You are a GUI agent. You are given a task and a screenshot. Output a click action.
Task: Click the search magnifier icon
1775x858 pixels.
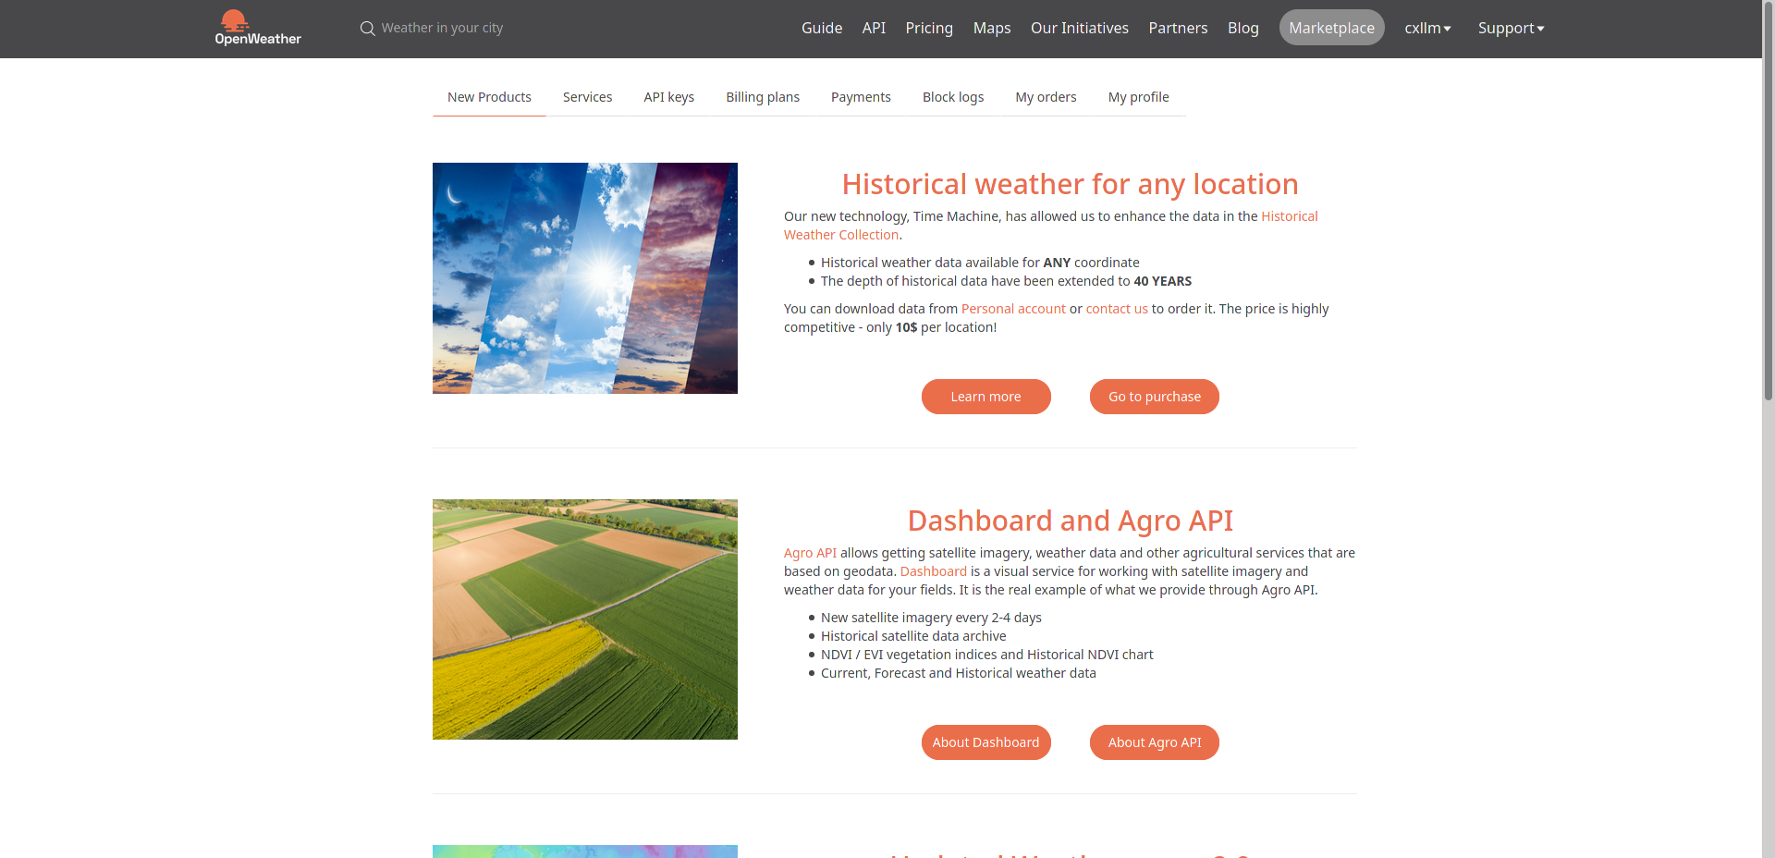tap(367, 29)
